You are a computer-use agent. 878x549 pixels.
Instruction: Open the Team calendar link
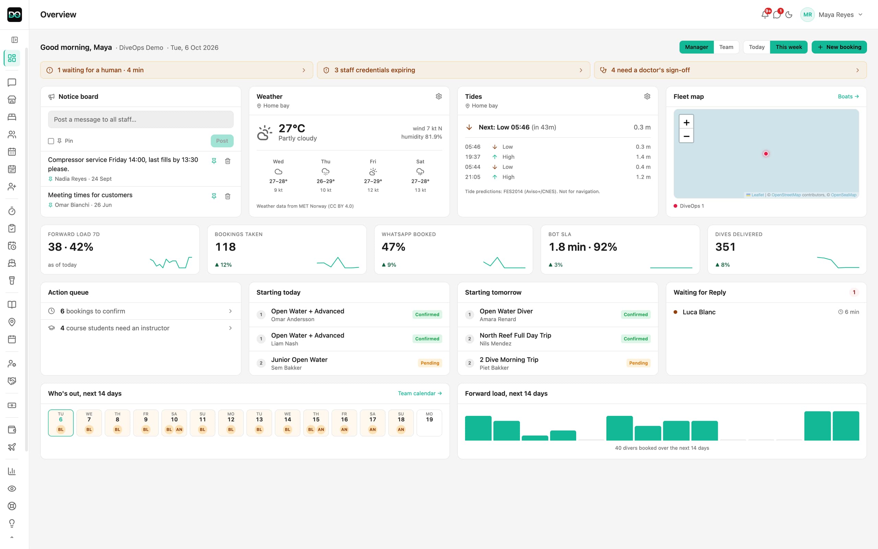click(420, 393)
